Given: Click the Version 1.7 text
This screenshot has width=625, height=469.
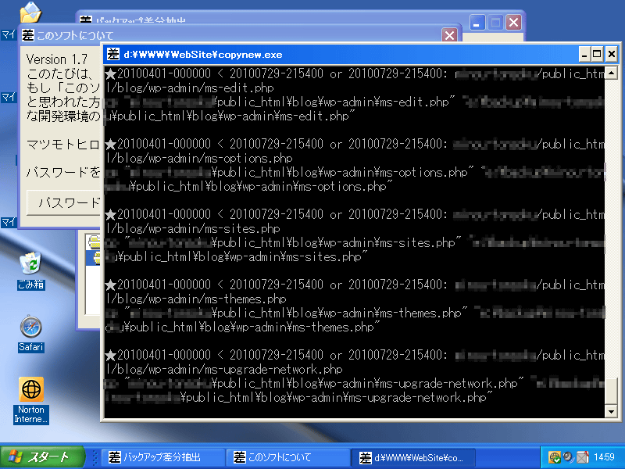Looking at the screenshot, I should pyautogui.click(x=56, y=59).
